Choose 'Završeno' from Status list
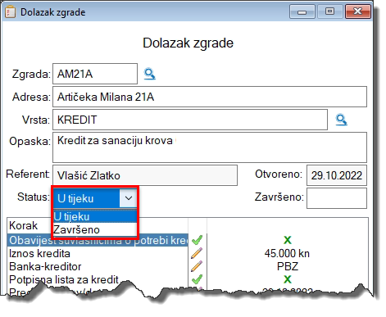Viewport: 386px width, 317px height. (x=95, y=229)
